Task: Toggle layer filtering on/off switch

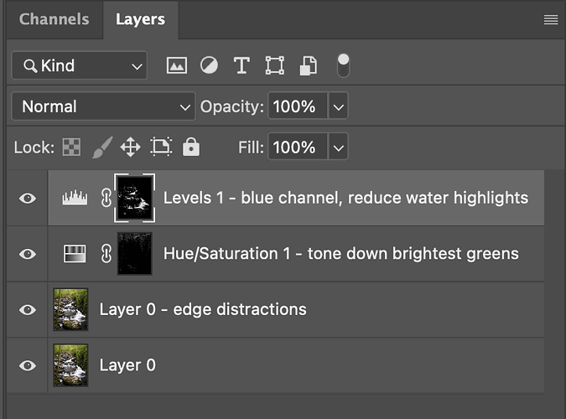Action: coord(343,65)
